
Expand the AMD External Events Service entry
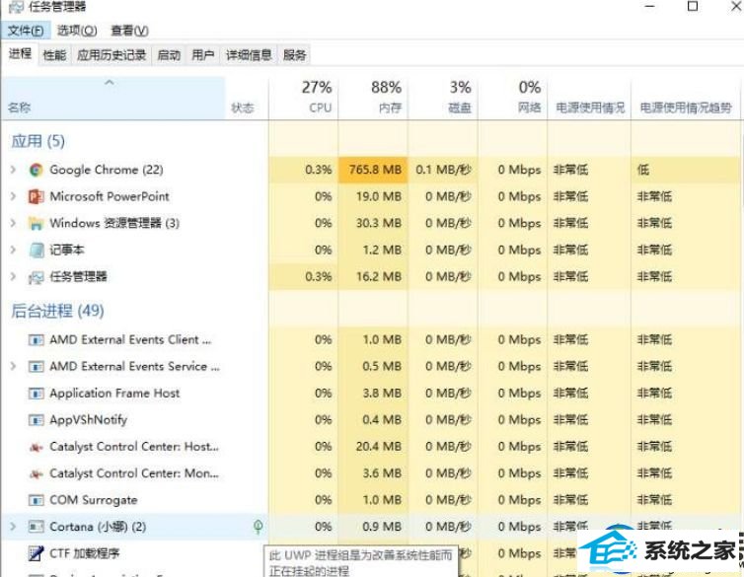(x=13, y=366)
